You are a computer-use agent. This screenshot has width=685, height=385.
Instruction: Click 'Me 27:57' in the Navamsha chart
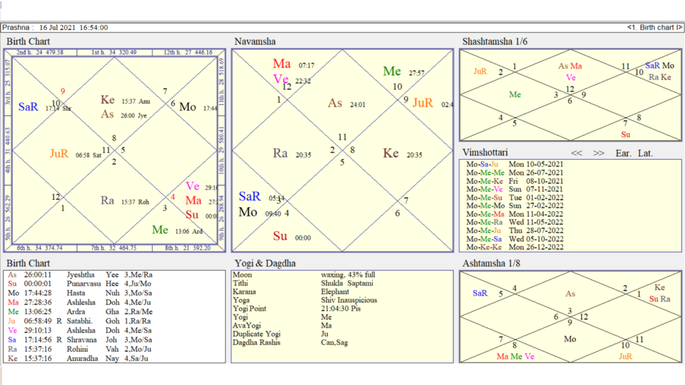[x=403, y=72]
